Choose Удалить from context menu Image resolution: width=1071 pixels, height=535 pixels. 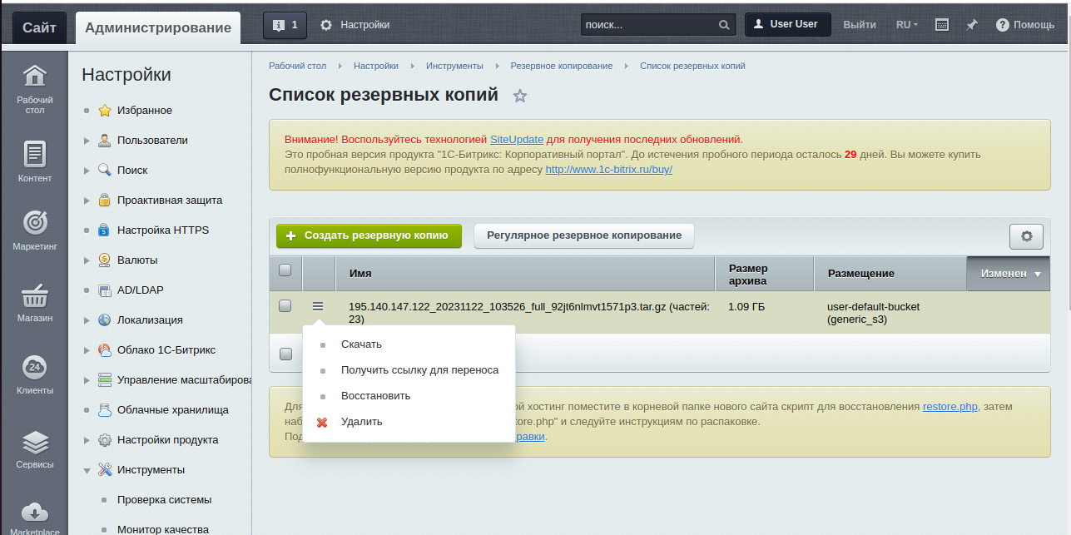tap(361, 422)
